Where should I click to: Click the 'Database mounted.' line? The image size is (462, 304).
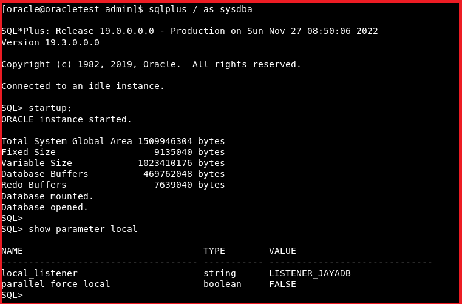point(47,196)
